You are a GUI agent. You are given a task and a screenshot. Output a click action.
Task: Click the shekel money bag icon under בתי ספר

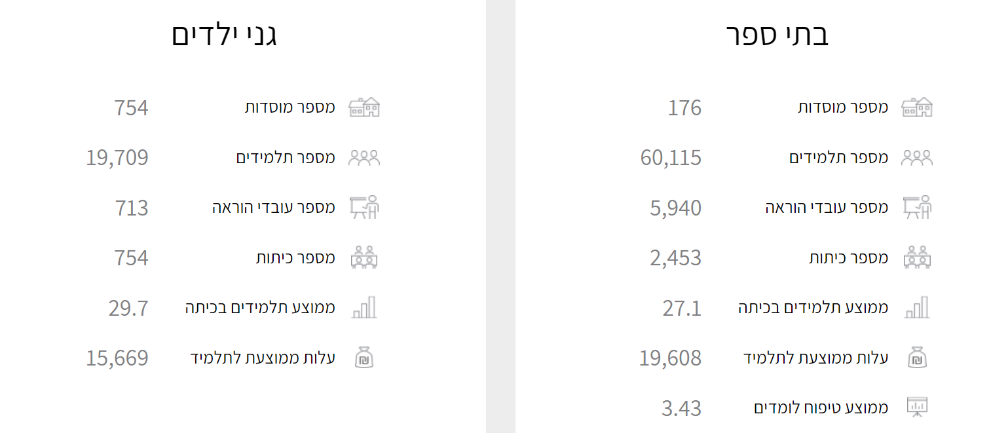(917, 358)
